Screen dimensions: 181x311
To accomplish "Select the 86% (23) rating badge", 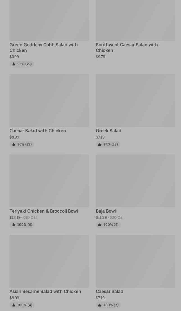I will pos(22,144).
